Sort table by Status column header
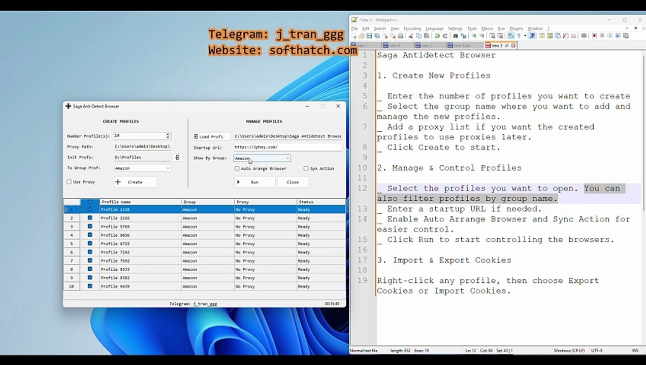This screenshot has height=365, width=646. coord(321,202)
